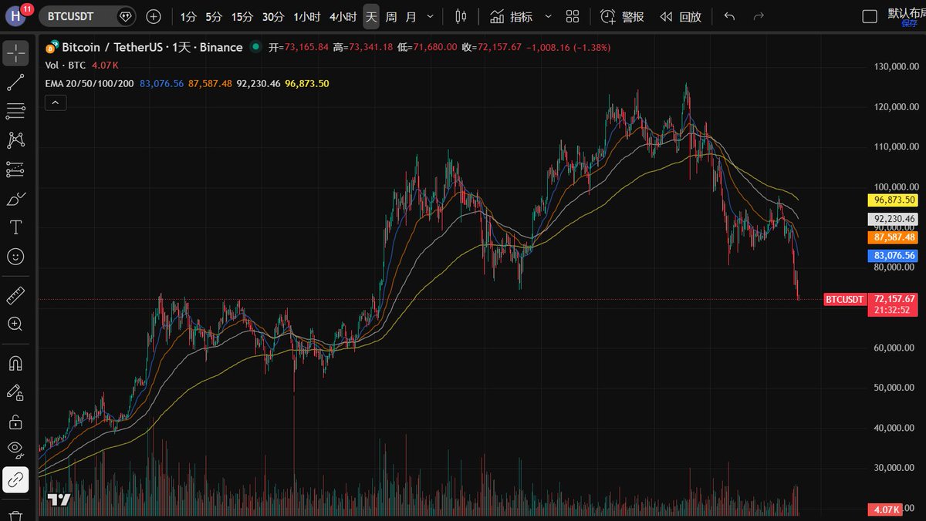Hide all drawings with eye icon
Screen dimensions: 926x521
[15, 449]
